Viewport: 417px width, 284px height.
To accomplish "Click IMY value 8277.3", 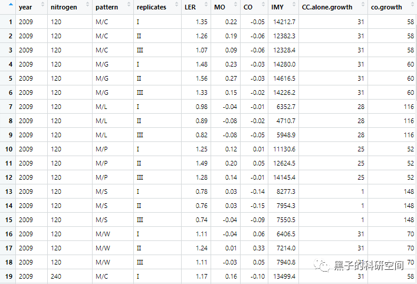I will pos(286,191).
